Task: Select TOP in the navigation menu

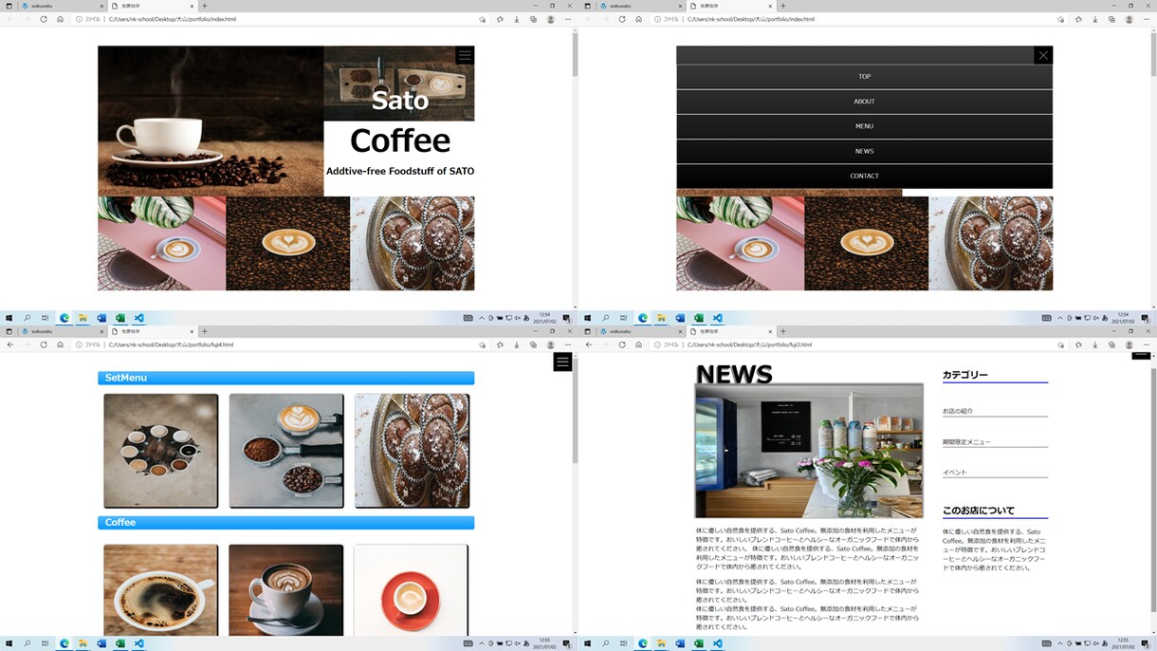Action: click(864, 77)
